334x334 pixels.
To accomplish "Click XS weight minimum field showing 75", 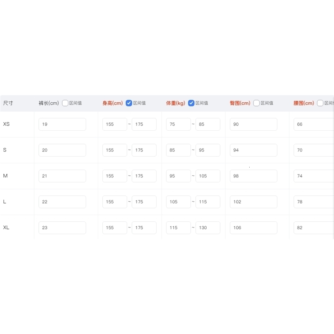I will tap(178, 124).
